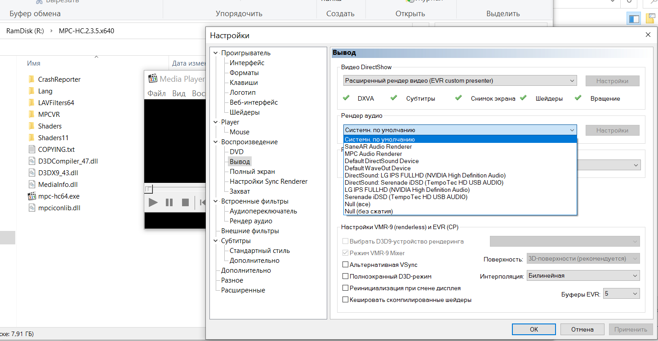Screen dimensions: 658x341
Task: Click the COPYING.txt text file icon
Action: pos(31,150)
